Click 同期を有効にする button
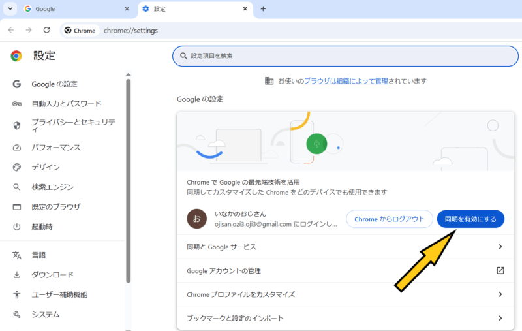The height and width of the screenshot is (331, 522). (470, 219)
